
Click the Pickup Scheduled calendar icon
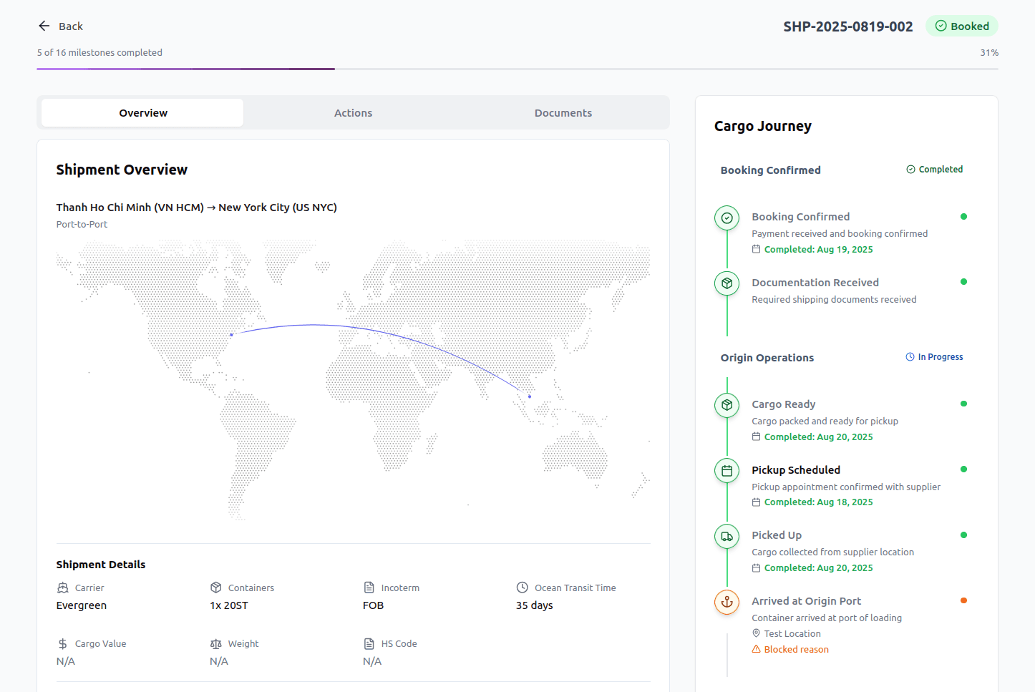coord(727,471)
